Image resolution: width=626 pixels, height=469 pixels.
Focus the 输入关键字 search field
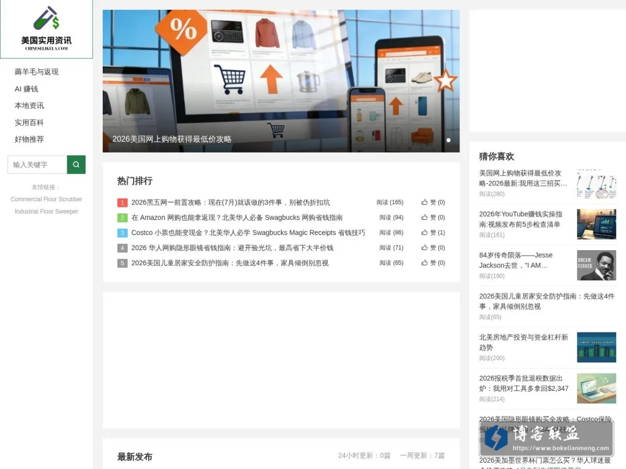38,165
